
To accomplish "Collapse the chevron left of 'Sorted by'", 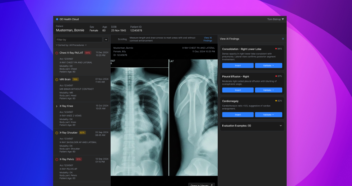I will (x=57, y=45).
